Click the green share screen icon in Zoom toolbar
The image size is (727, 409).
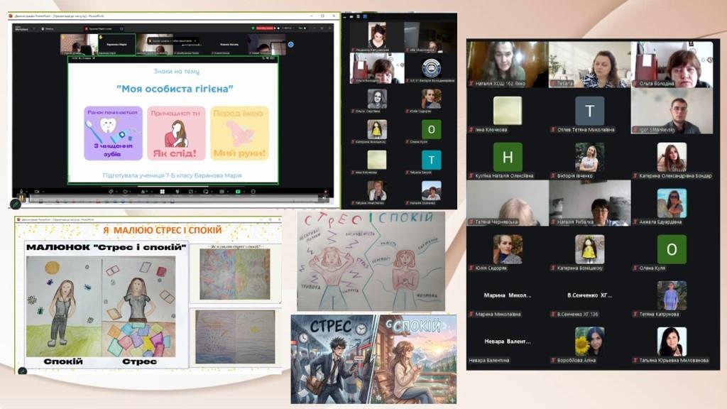(x=238, y=191)
